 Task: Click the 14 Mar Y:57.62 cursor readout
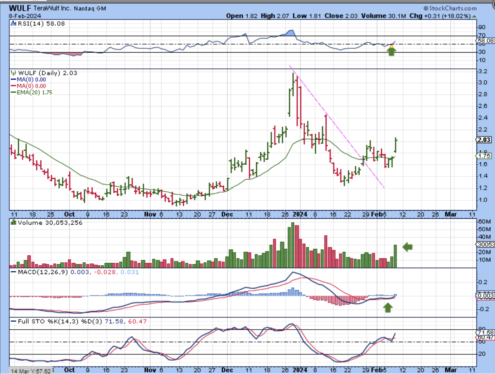coord(31,371)
